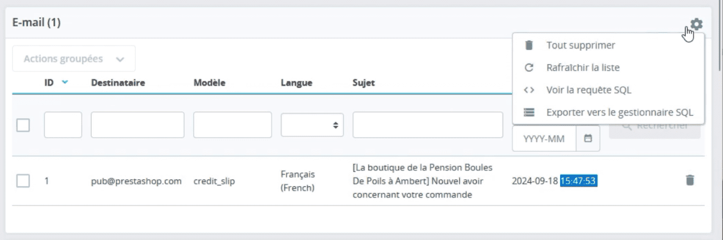
Task: Click the trash icon next to Tout supprimer
Action: click(529, 45)
